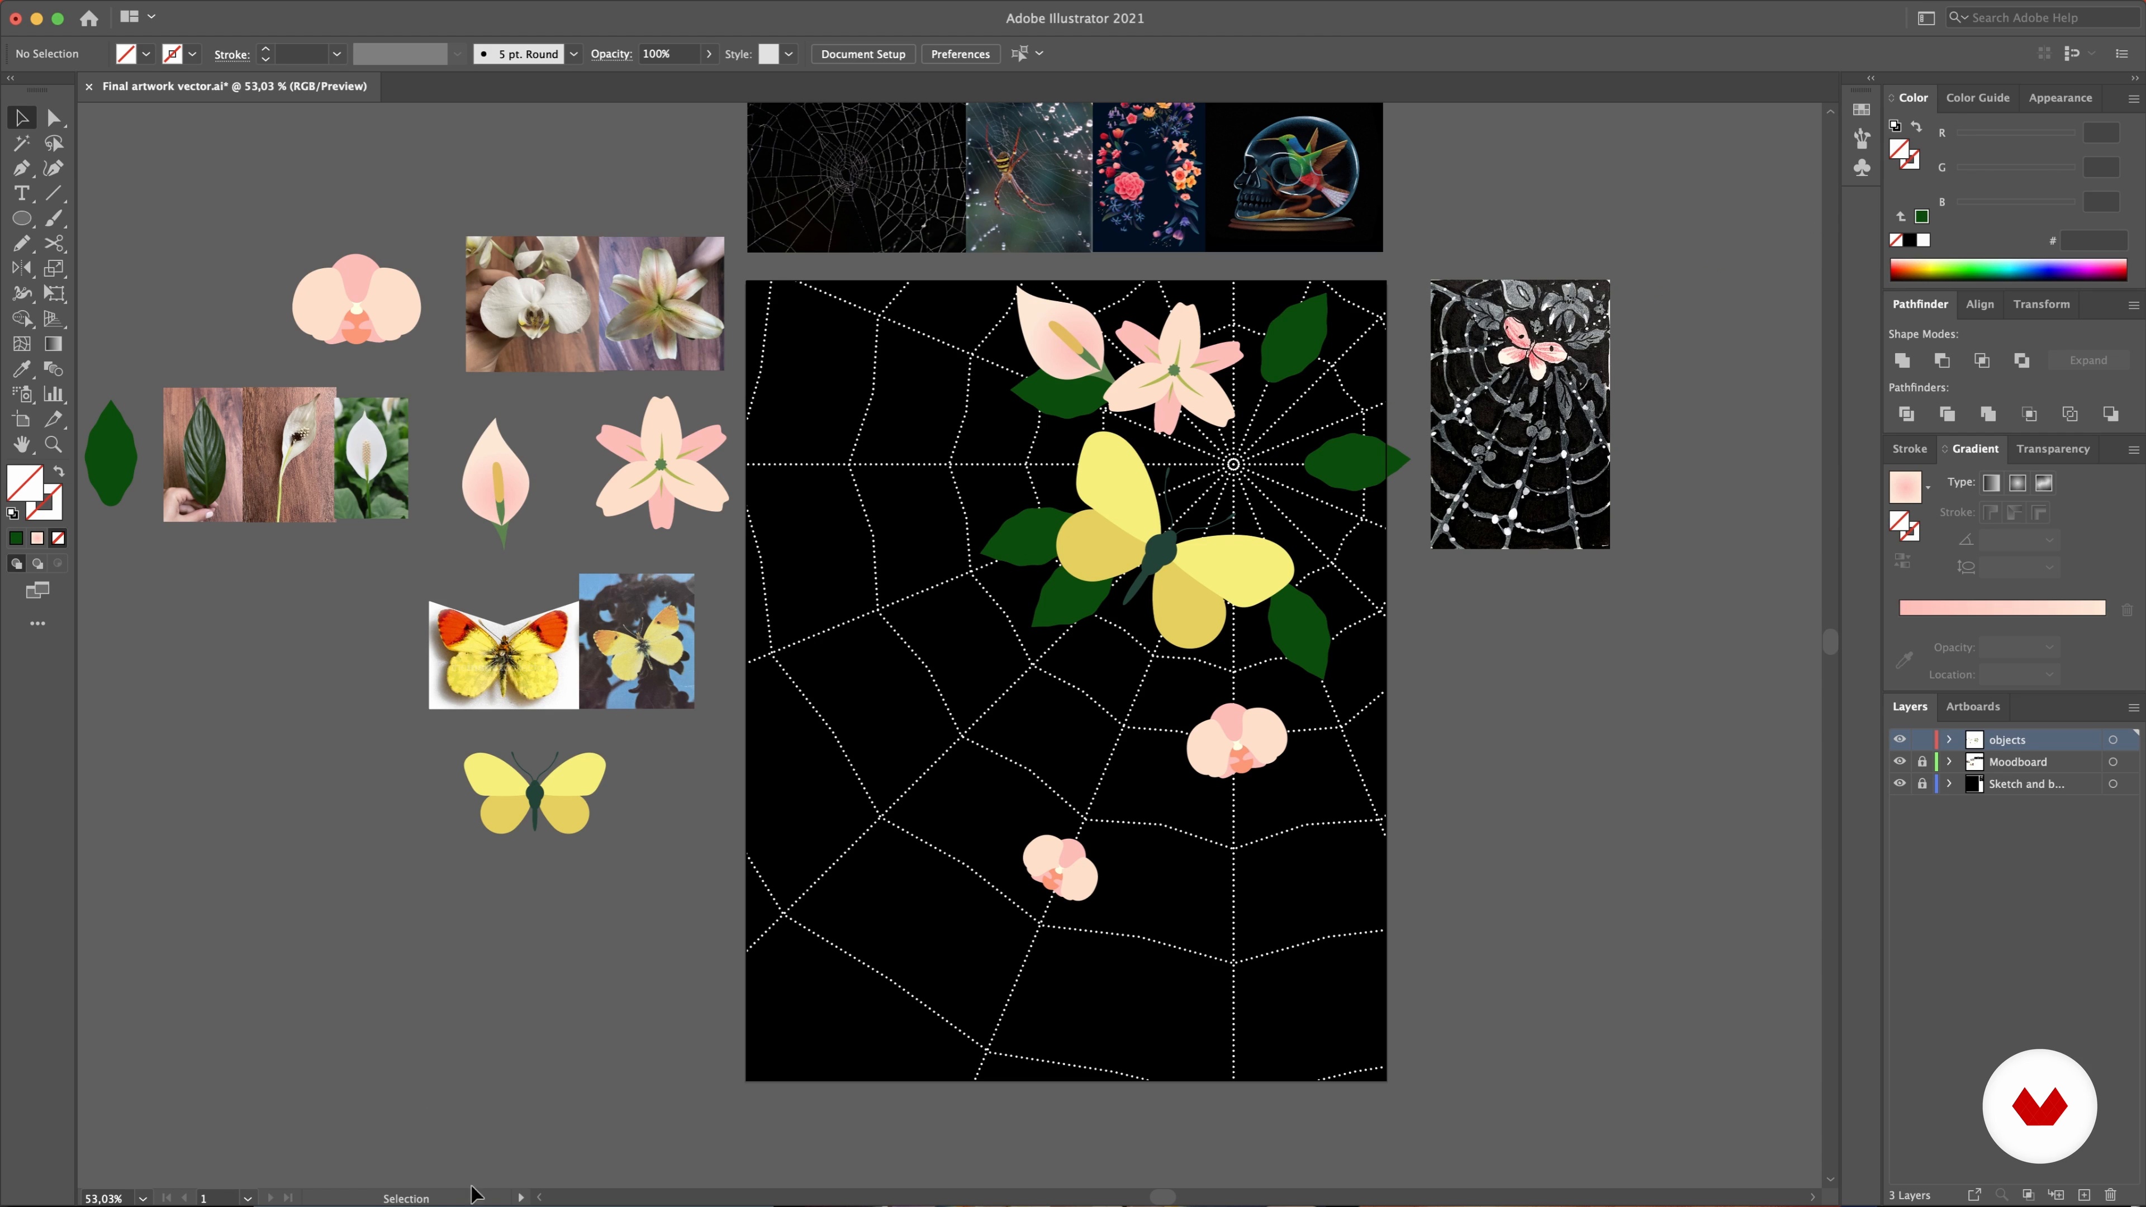The height and width of the screenshot is (1207, 2146).
Task: Select the Pencil tool
Action: (x=22, y=243)
